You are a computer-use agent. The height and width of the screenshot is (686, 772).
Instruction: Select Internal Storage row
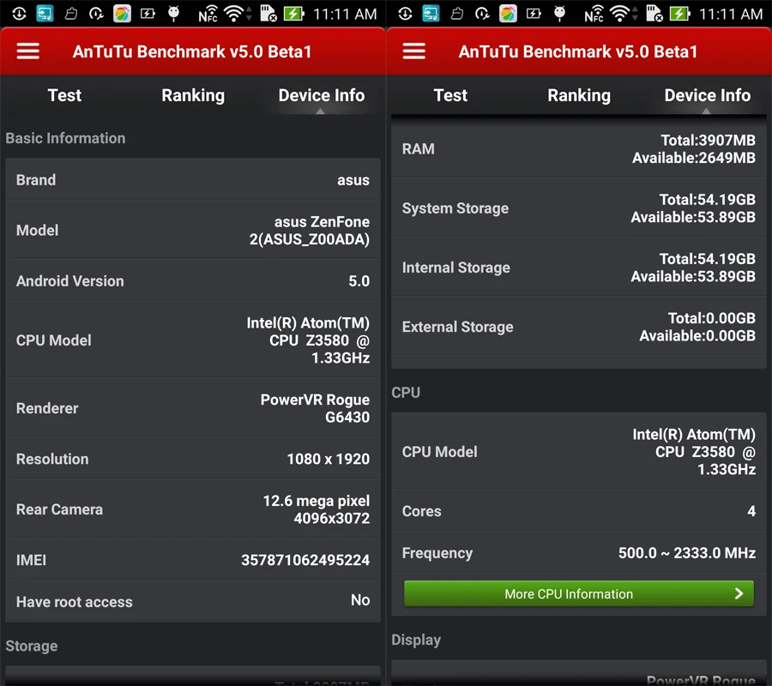click(x=579, y=268)
